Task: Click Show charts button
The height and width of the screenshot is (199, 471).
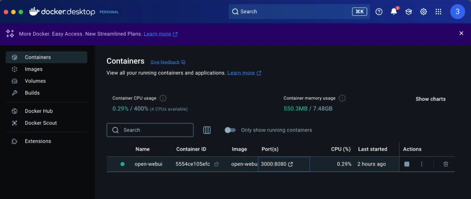Action: (430, 99)
